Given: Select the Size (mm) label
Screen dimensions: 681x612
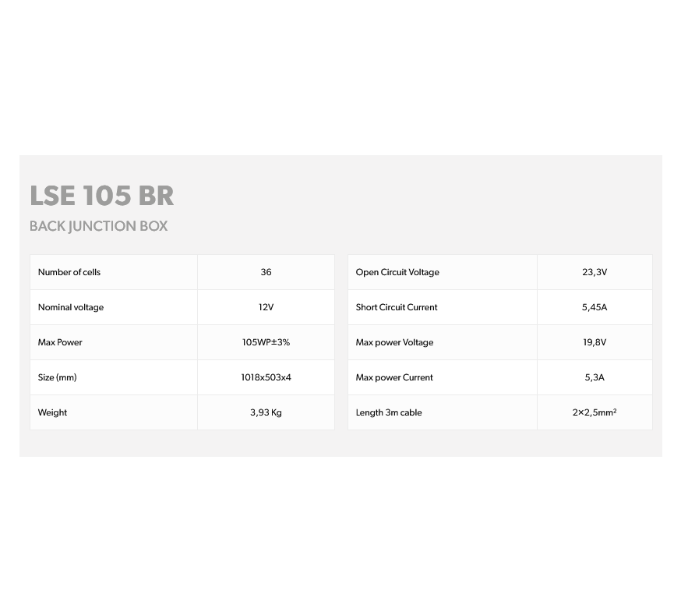Looking at the screenshot, I should click(58, 377).
